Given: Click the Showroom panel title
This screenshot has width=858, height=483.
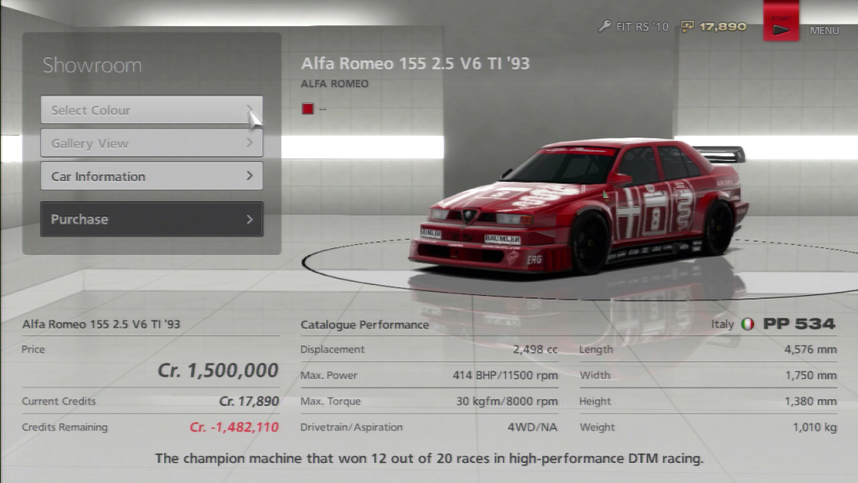Looking at the screenshot, I should (92, 65).
